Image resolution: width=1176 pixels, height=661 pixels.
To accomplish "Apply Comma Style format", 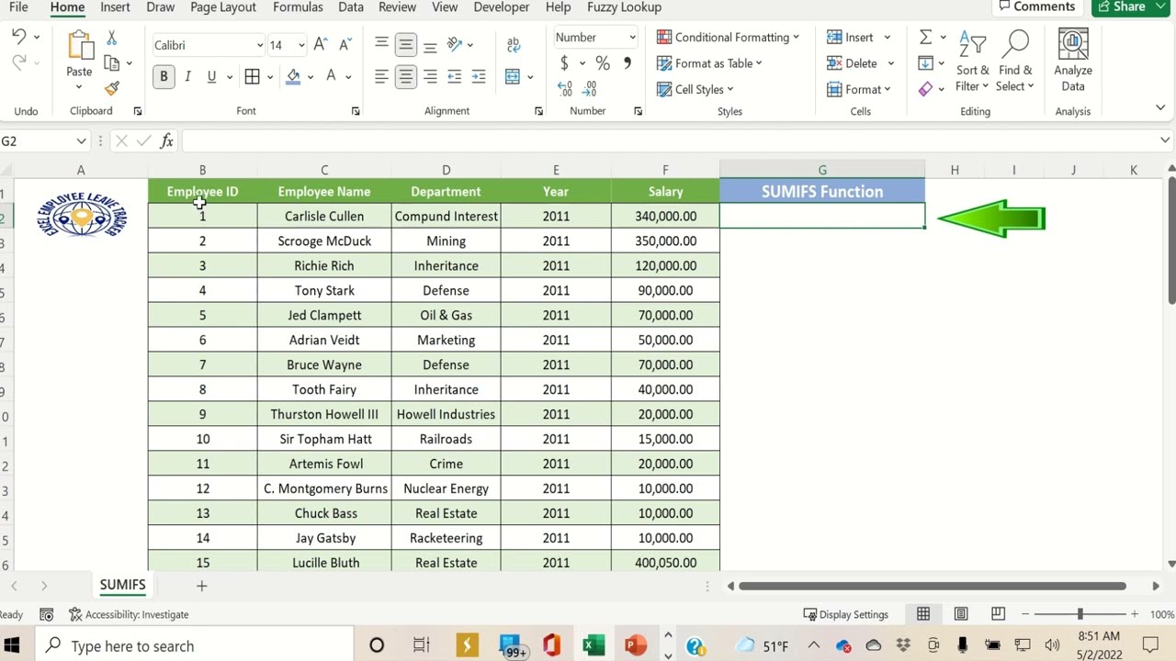I will click(628, 63).
